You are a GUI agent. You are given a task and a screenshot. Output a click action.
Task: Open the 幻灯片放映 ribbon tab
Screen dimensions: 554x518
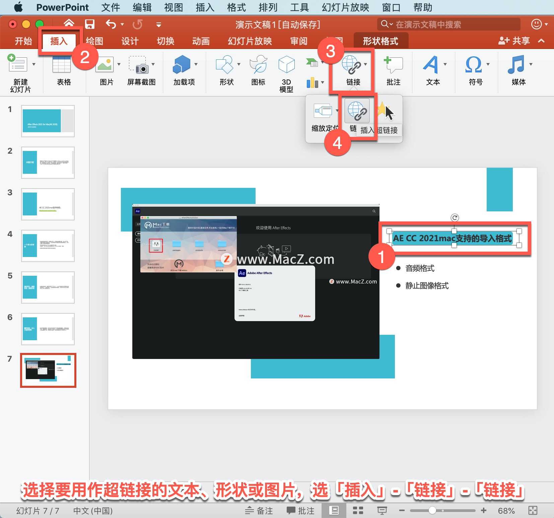coord(250,41)
